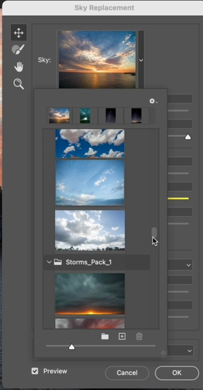Open the sky presets gear menu
Viewport: 203px width, 390px height.
pyautogui.click(x=153, y=101)
